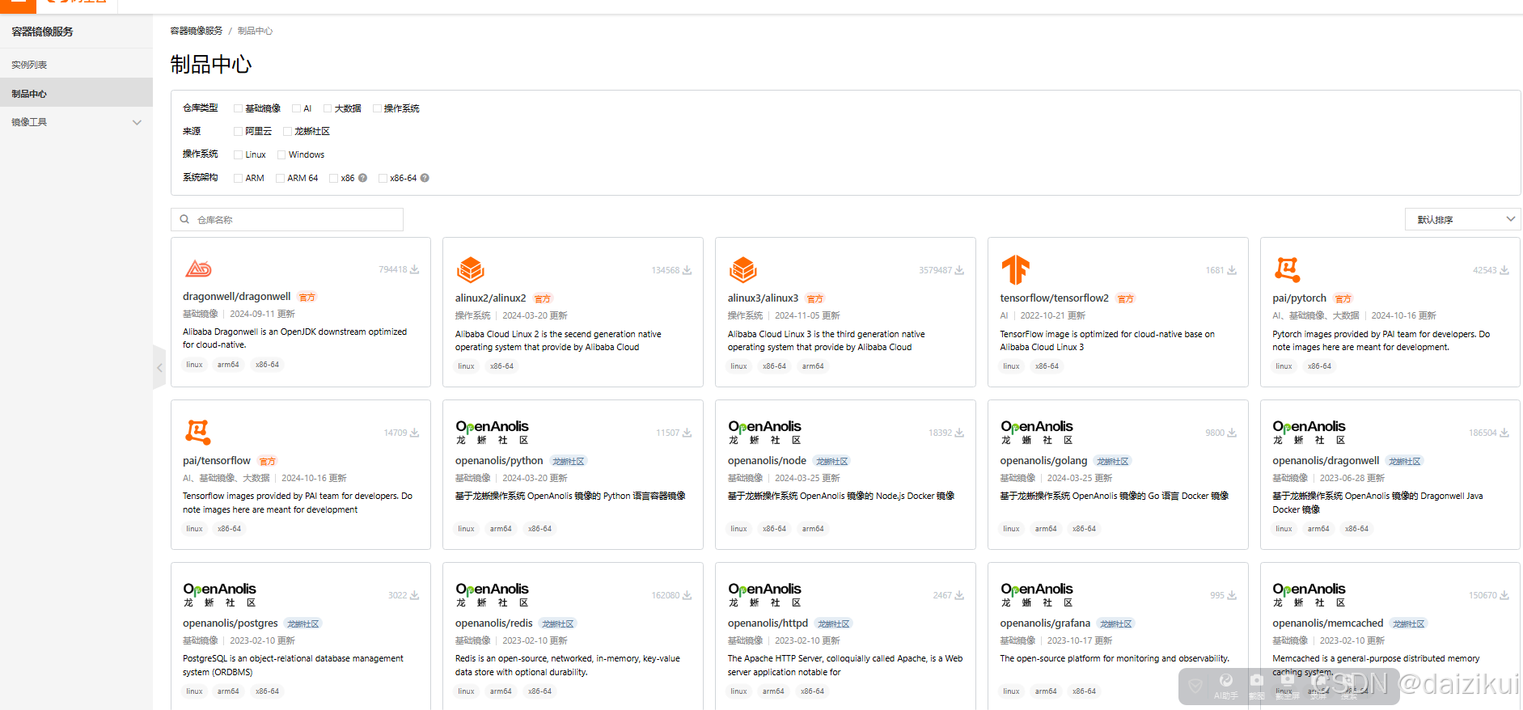This screenshot has height=710, width=1523.
Task: Expand the 镜像工具 sidebar menu
Action: tap(76, 122)
